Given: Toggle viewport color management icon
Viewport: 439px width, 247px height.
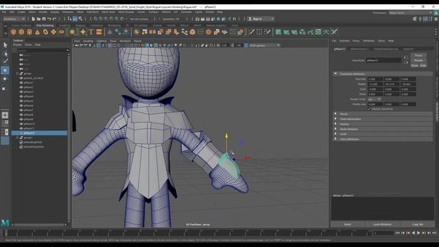Looking at the screenshot, I should tap(246, 45).
